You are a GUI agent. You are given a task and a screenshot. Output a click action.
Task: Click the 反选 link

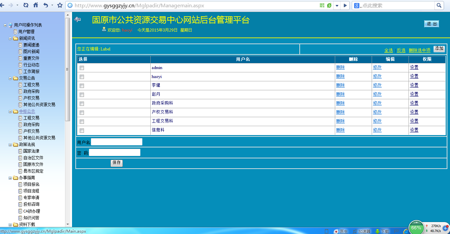click(x=401, y=50)
